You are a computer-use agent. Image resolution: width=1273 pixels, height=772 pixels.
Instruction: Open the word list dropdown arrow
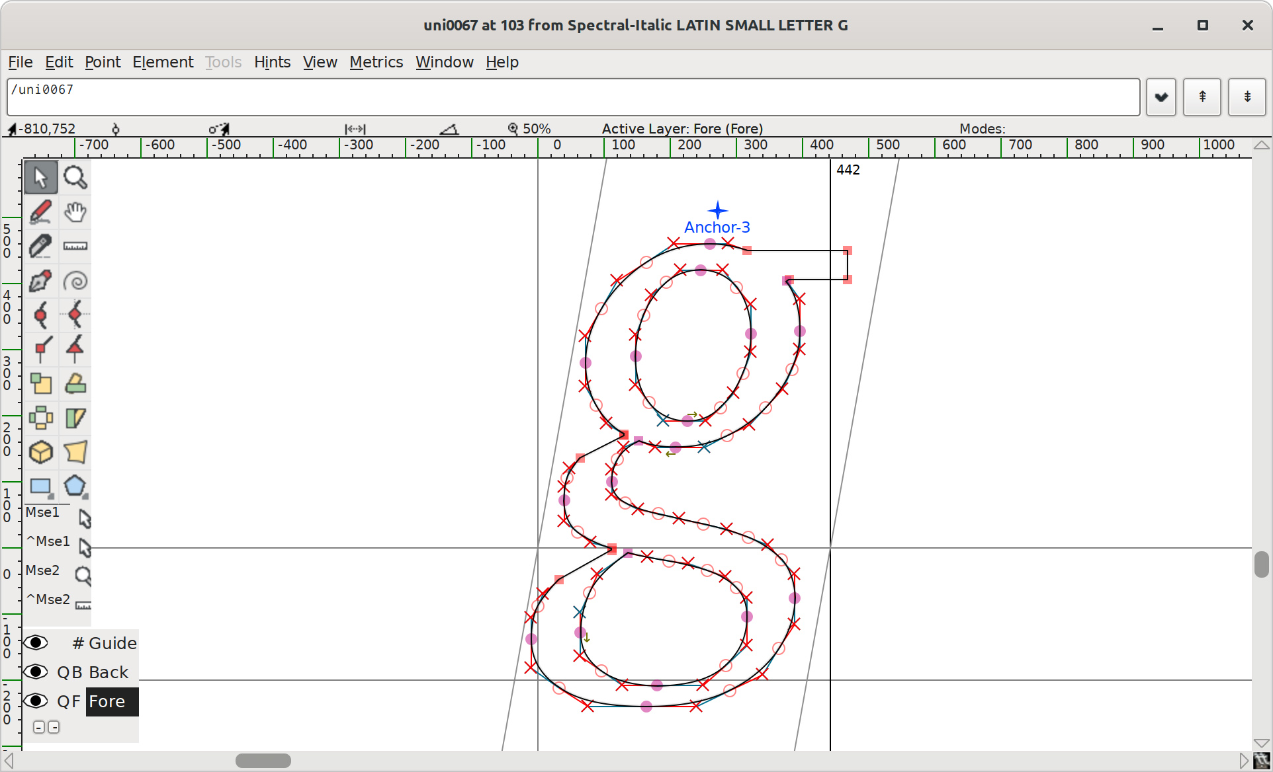coord(1161,97)
